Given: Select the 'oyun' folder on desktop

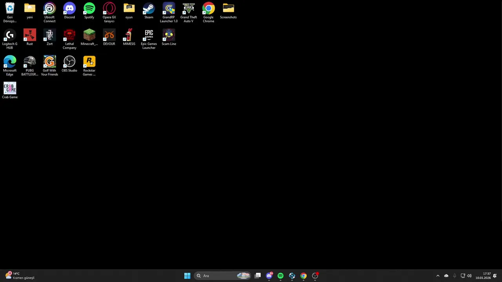Looking at the screenshot, I should point(129,11).
